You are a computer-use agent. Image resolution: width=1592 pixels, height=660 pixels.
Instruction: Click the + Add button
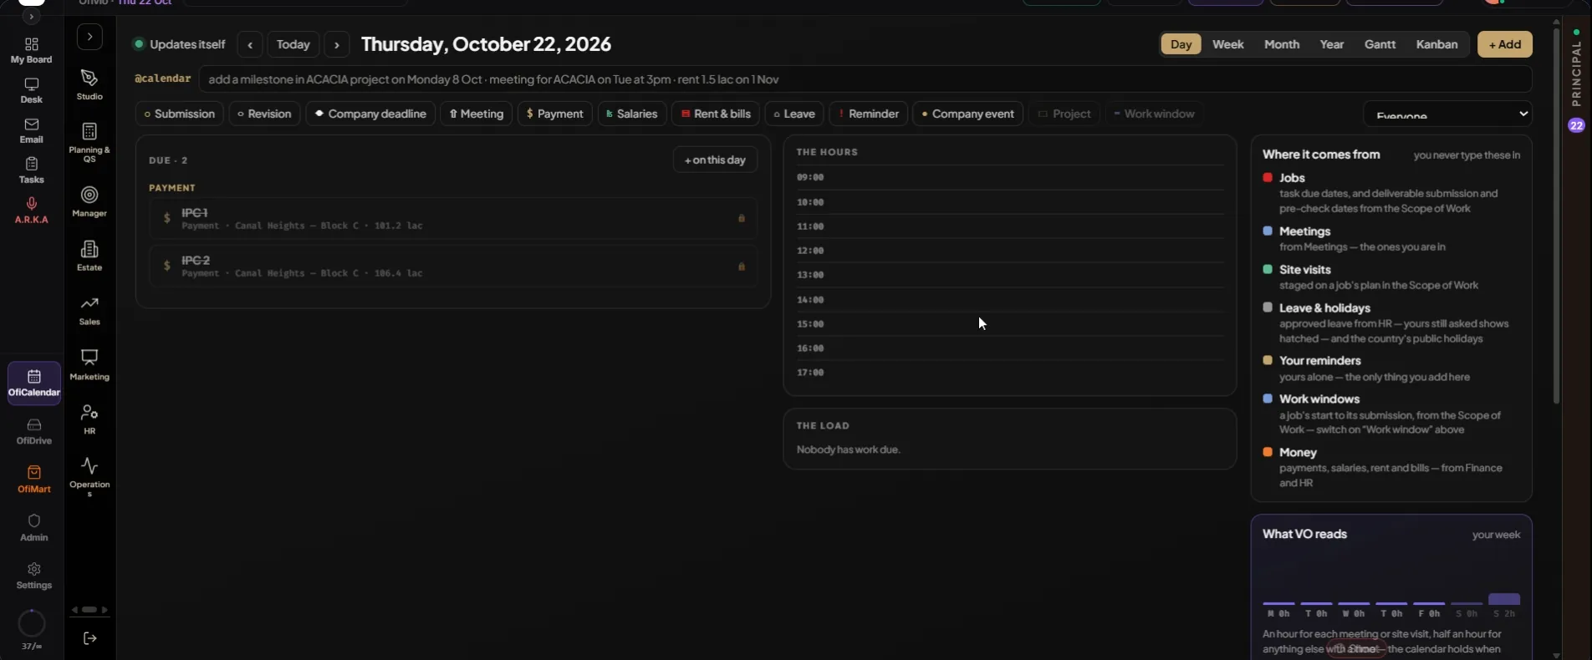1505,44
